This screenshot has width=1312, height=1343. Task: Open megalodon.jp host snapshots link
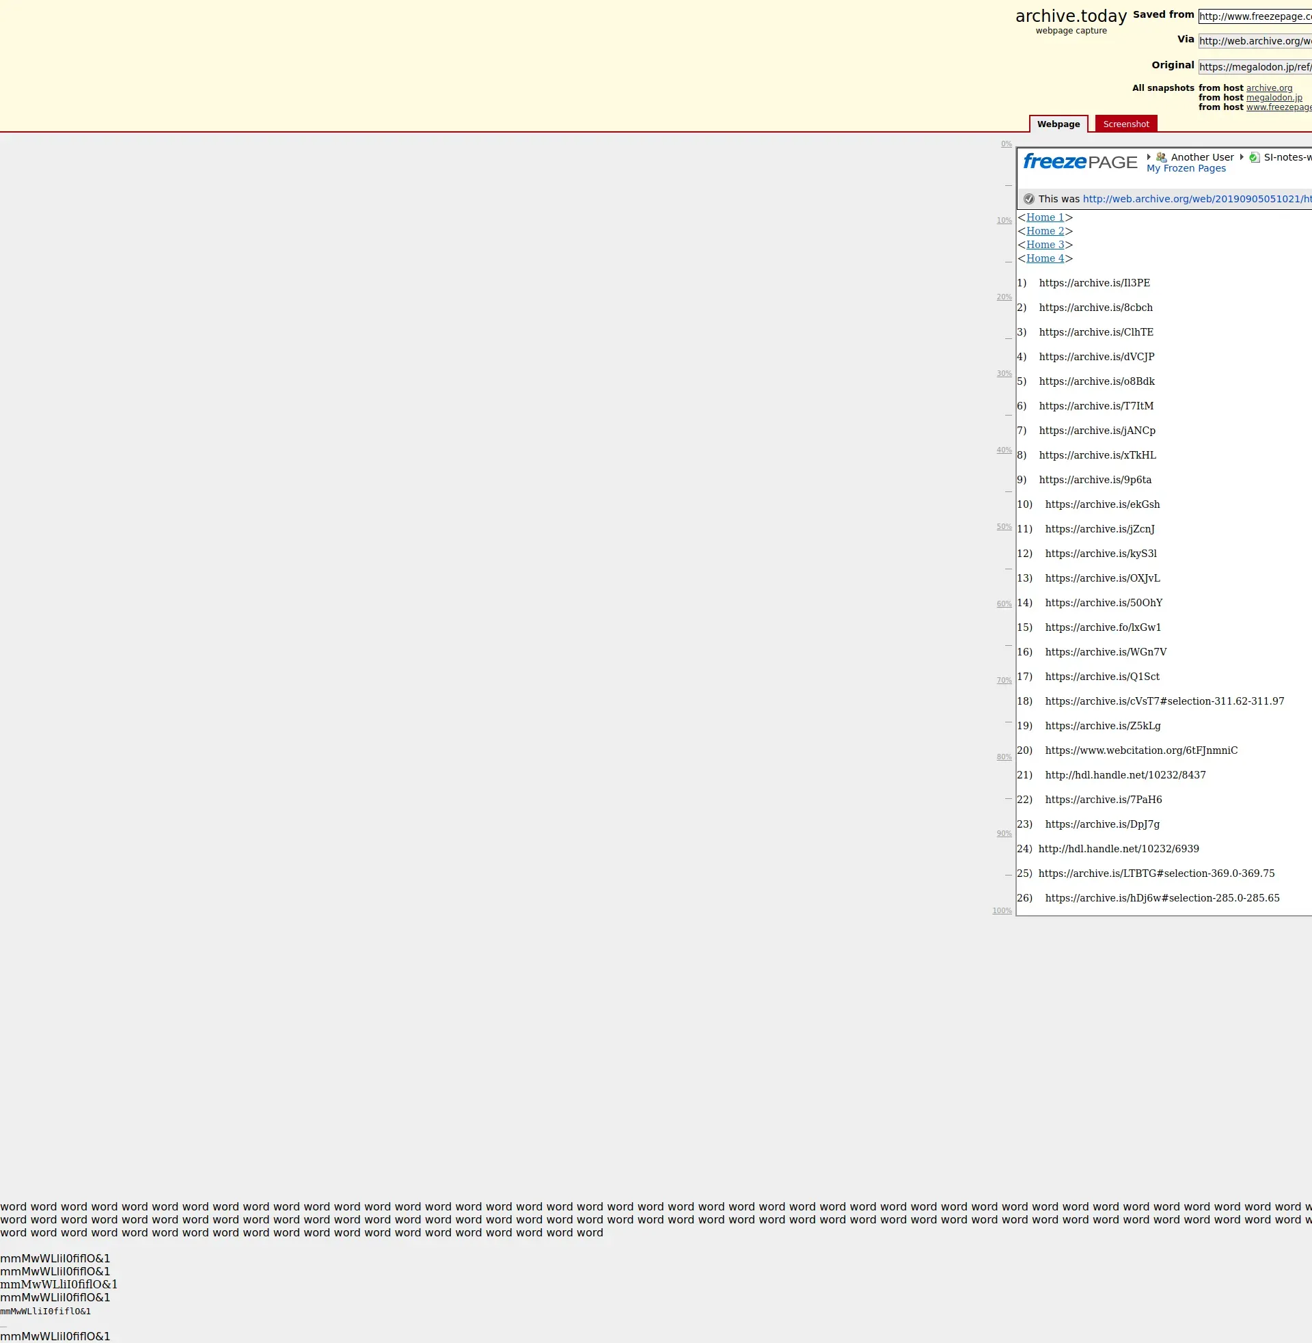coord(1274,98)
